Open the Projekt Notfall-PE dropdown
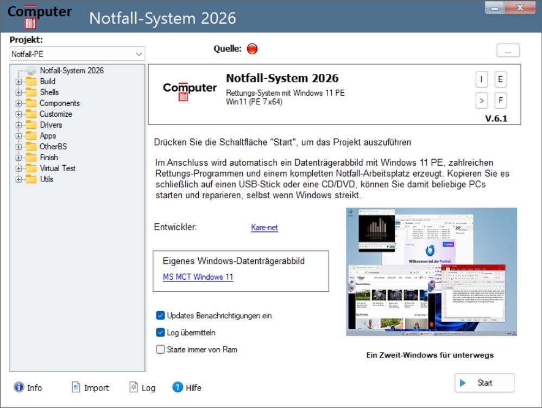Viewport: 542px width, 408px height. point(77,54)
